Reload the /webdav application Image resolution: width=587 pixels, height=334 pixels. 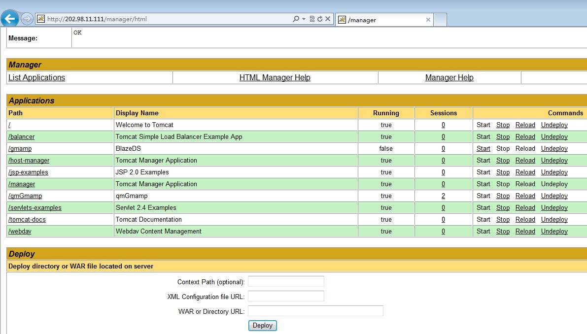click(525, 232)
